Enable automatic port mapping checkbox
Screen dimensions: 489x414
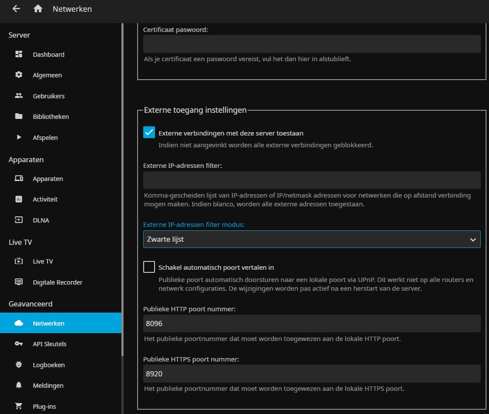(x=149, y=267)
